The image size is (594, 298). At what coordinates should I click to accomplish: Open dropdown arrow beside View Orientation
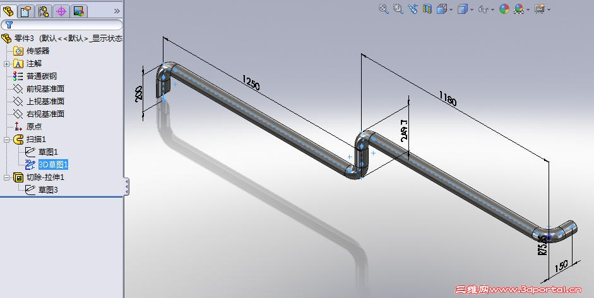[x=451, y=10]
